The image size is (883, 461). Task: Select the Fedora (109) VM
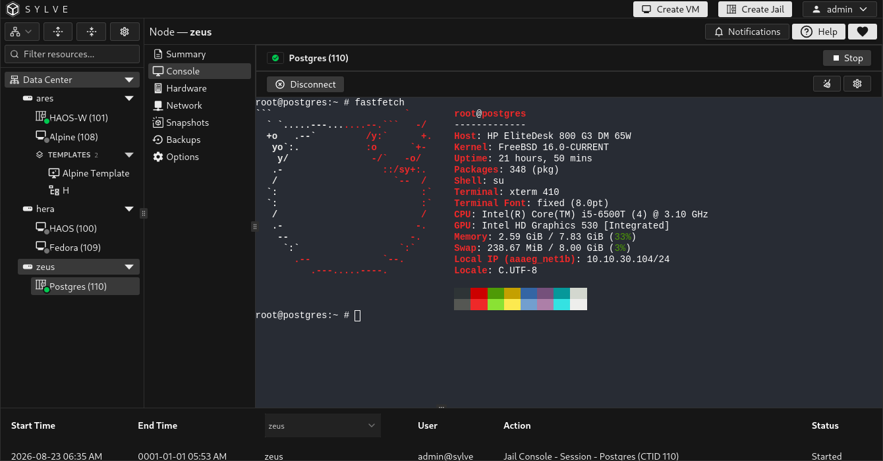[x=85, y=248]
